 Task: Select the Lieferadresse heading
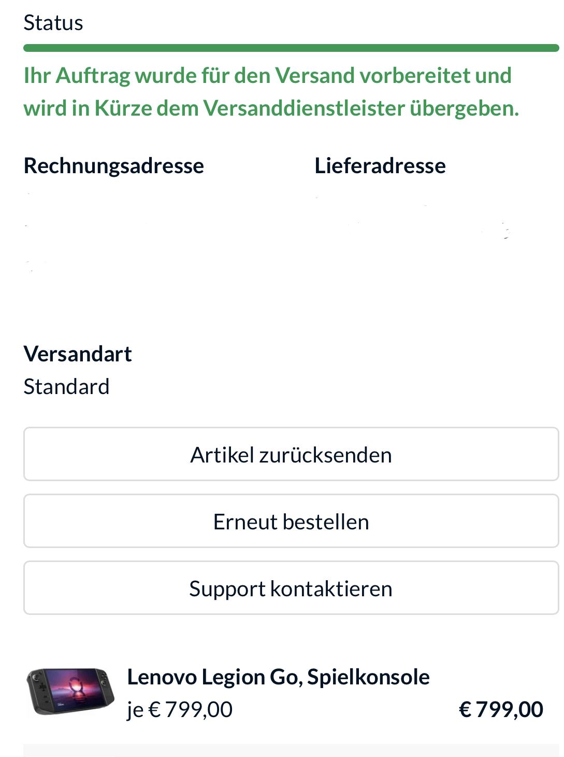click(380, 166)
